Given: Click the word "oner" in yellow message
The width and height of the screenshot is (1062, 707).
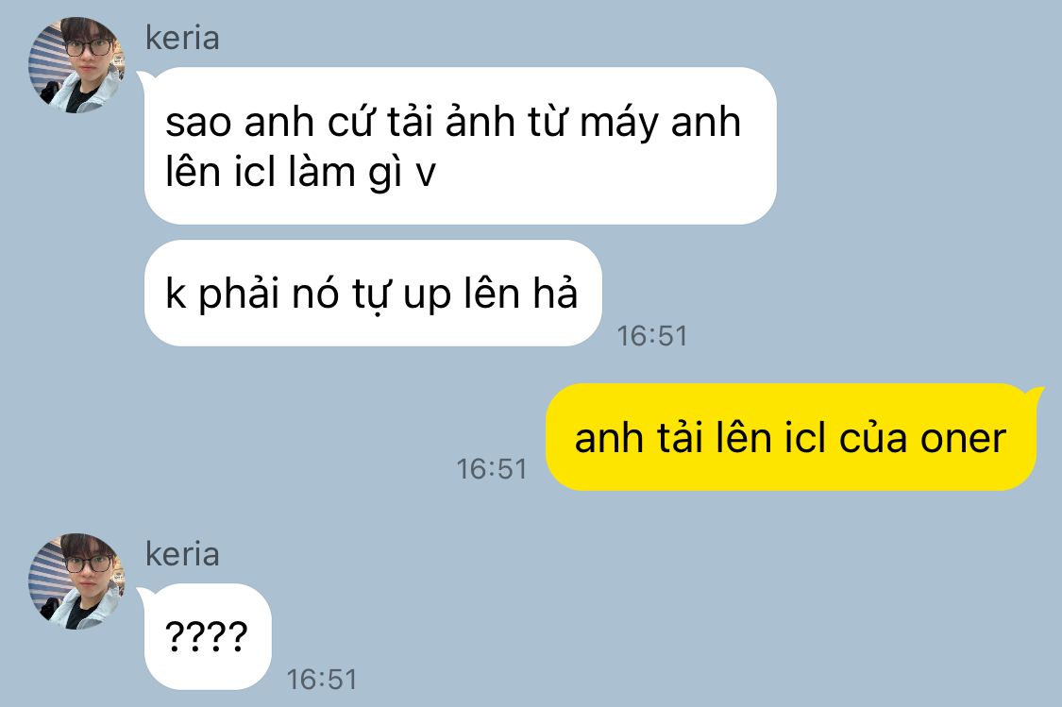Looking at the screenshot, I should coord(963,438).
